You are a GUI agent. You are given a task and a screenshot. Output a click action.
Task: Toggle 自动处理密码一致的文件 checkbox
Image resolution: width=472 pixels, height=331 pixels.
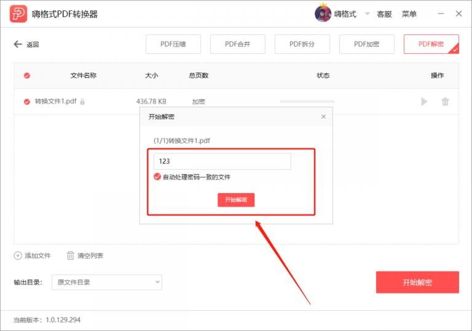(x=157, y=177)
